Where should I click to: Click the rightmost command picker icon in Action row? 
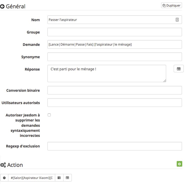click(67, 178)
